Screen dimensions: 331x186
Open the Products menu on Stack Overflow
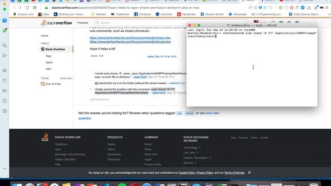[x=83, y=23]
